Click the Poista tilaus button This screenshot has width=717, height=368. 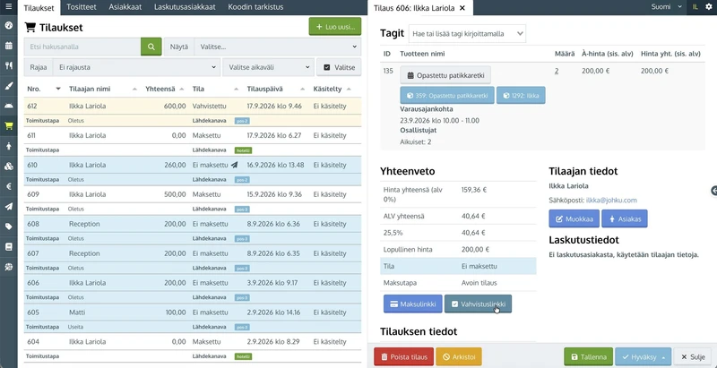[x=404, y=357]
